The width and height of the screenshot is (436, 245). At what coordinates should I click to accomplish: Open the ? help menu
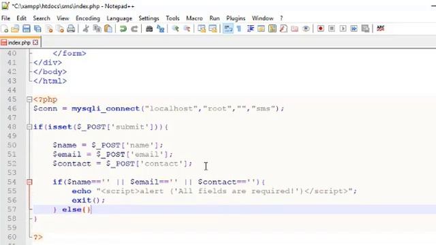point(281,18)
